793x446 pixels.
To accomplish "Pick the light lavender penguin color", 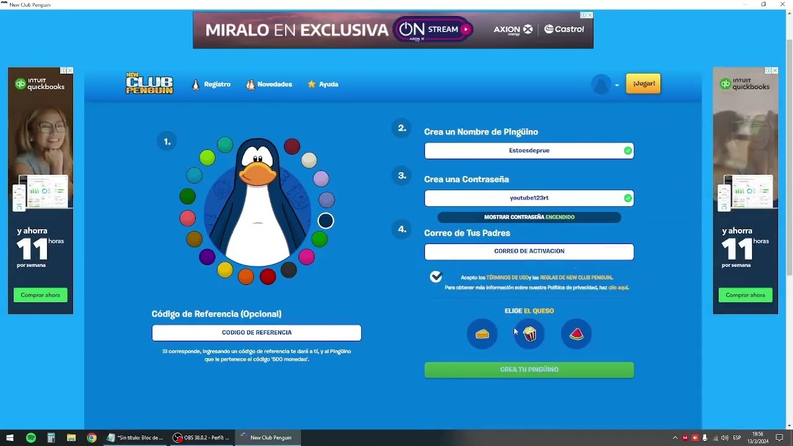I will 321,179.
